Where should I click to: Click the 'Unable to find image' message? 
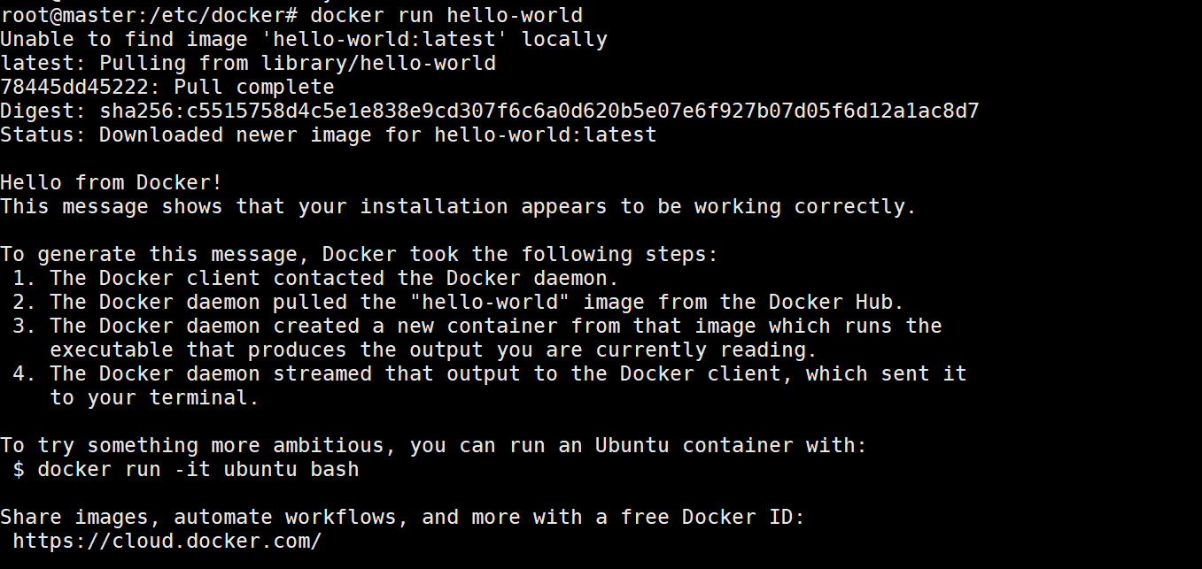(x=304, y=39)
